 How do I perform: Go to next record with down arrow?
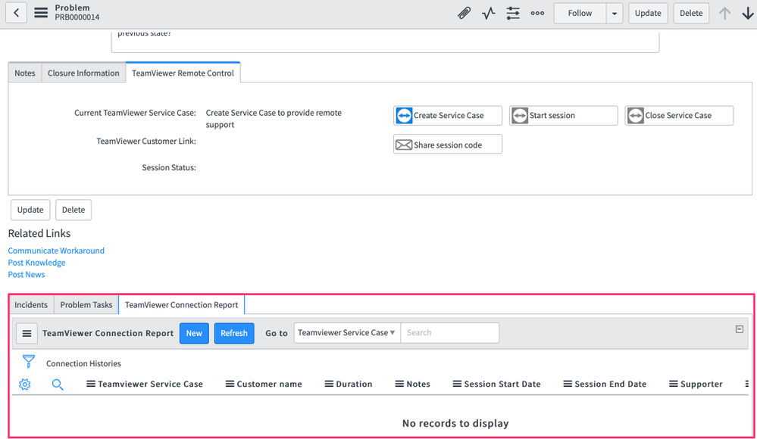click(x=748, y=13)
